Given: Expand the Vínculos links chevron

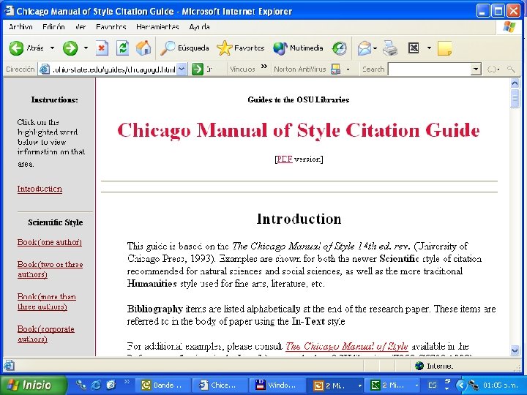Looking at the screenshot, I should coord(264,67).
